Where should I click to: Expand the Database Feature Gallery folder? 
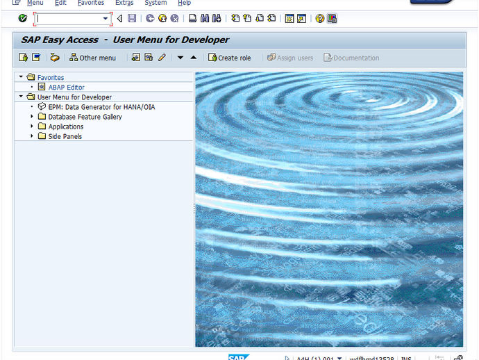coord(32,116)
